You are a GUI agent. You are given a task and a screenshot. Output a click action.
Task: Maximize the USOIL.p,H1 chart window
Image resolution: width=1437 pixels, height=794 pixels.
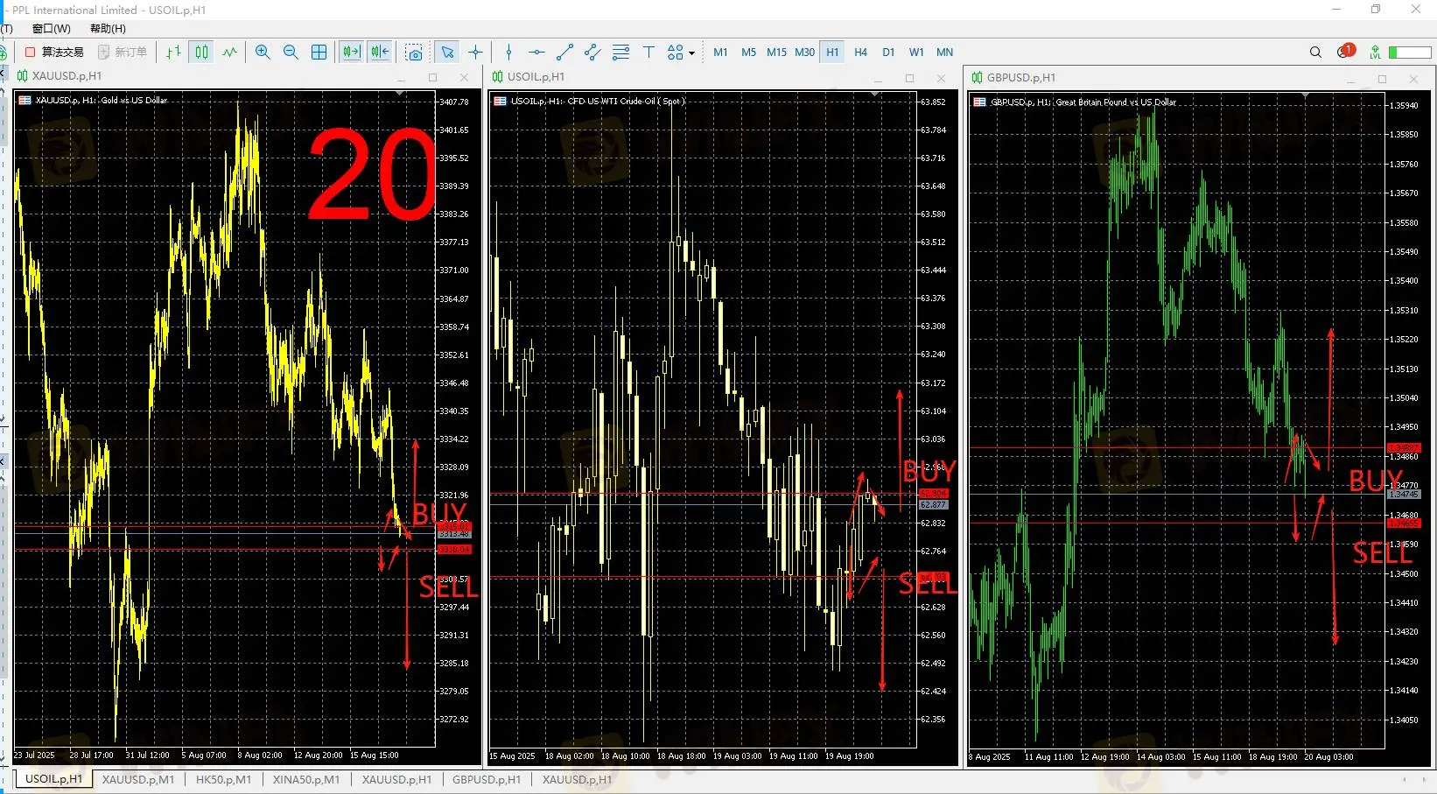click(x=909, y=78)
